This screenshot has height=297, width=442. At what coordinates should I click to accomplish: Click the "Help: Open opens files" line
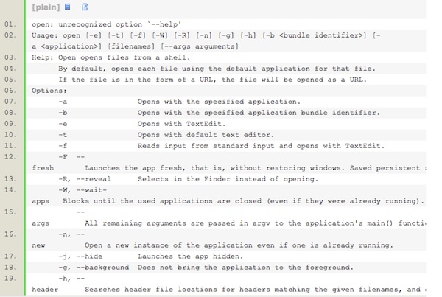110,57
